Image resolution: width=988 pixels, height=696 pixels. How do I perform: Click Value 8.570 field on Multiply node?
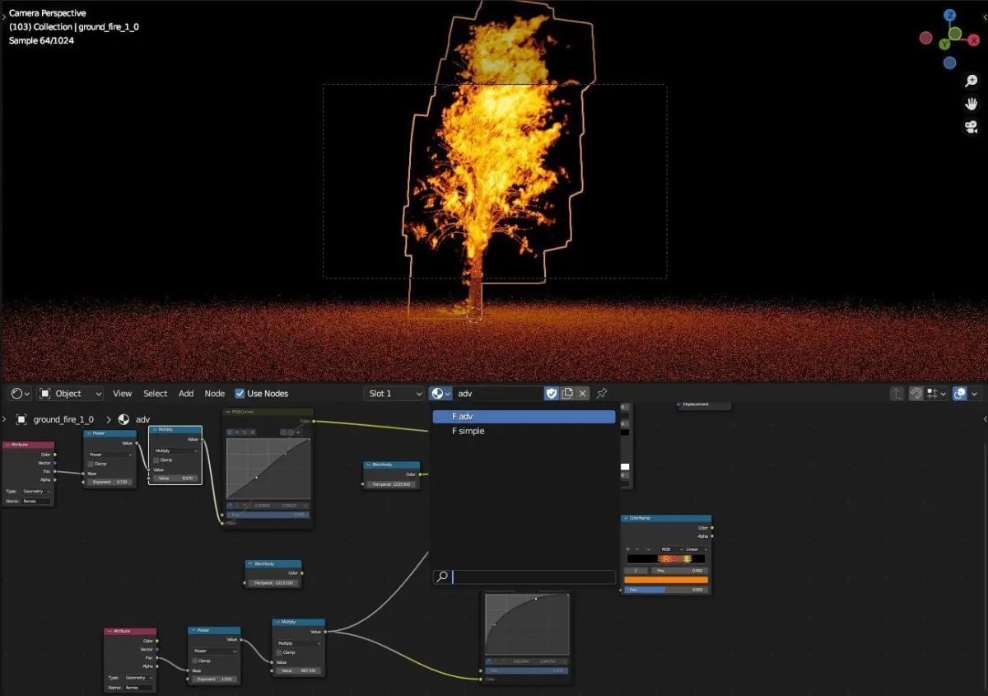coord(175,478)
